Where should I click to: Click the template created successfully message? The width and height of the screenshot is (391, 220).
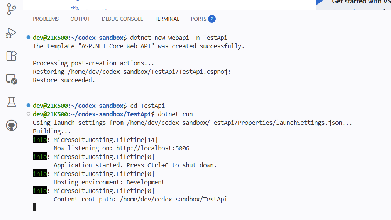[x=139, y=46]
